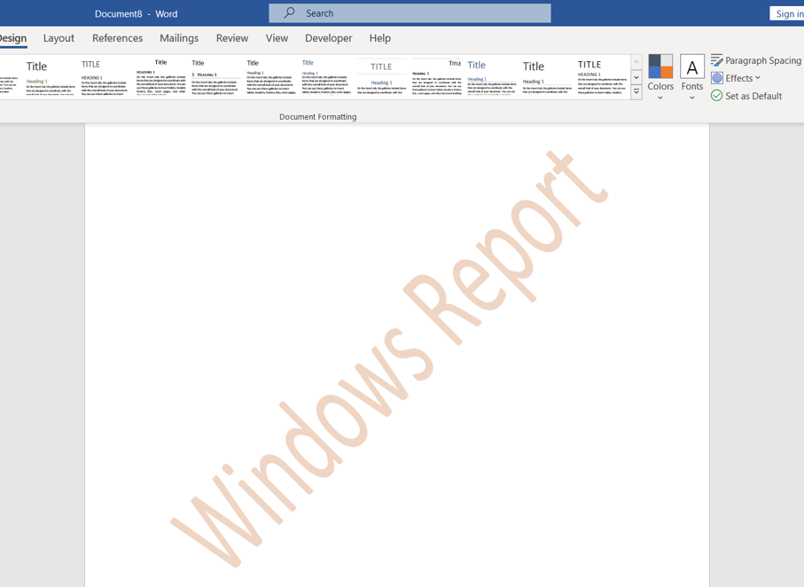Open the Theme Colors palette button

tap(660, 77)
